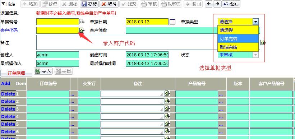295x139 pixels.
Task: Open 订单编号 lookup ellipsis in row 1
Action: [x=72, y=95]
